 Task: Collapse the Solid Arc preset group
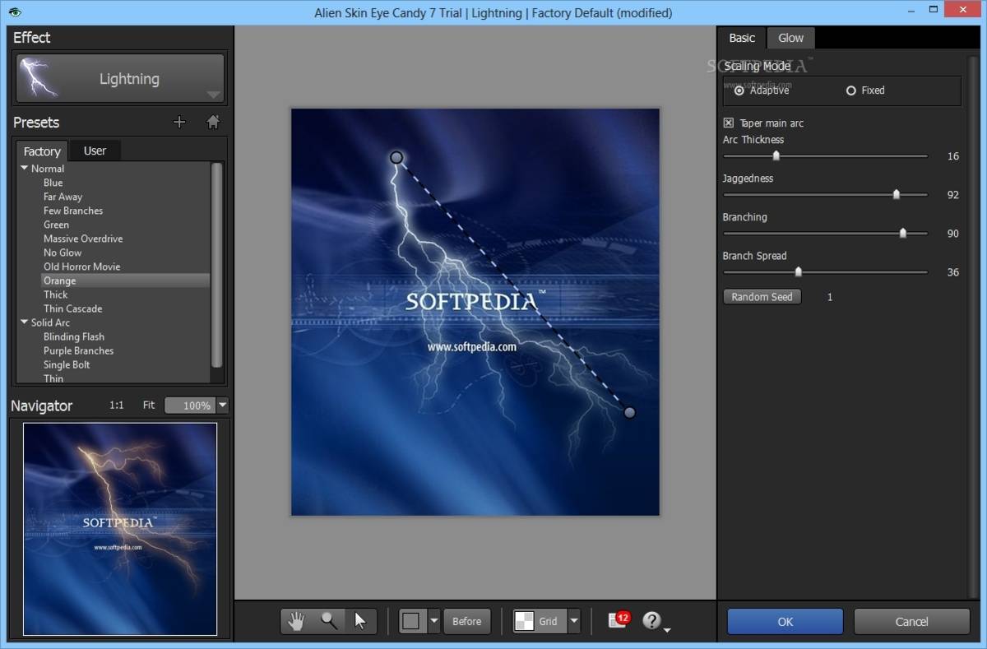click(25, 322)
